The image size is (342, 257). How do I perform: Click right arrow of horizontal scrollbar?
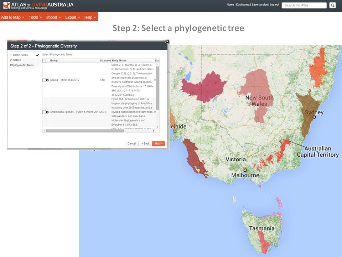point(154,131)
